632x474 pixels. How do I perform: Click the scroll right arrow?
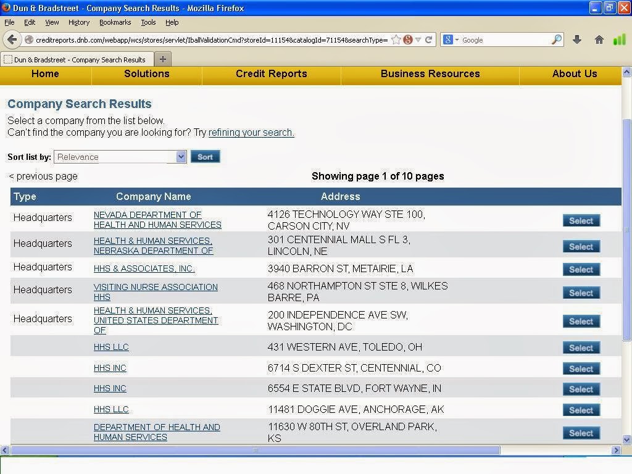click(x=616, y=450)
